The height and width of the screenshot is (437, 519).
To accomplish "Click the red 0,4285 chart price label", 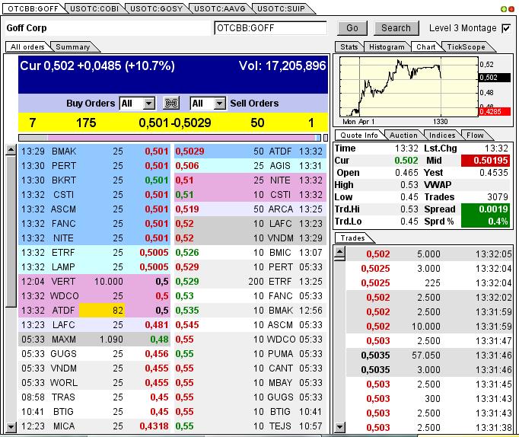I will click(x=495, y=112).
